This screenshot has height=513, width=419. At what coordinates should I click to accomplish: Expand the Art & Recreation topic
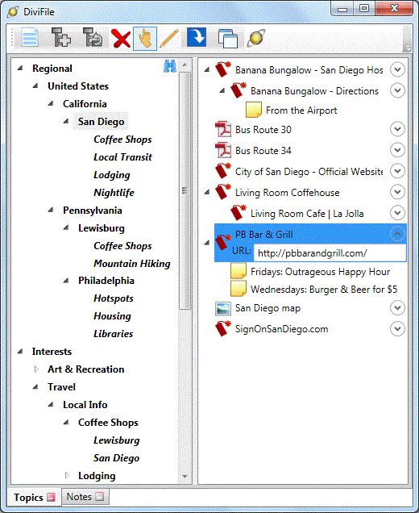[x=36, y=369]
